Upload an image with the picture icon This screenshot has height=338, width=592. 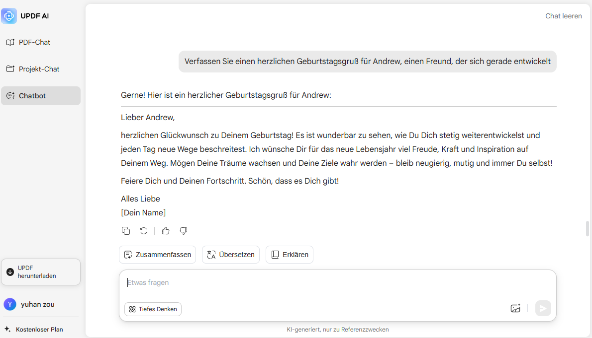[515, 308]
